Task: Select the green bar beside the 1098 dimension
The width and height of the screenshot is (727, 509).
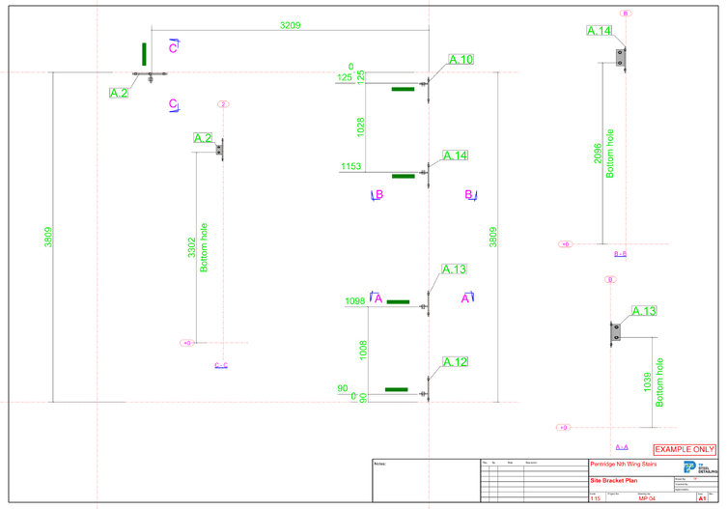Action: [x=398, y=302]
